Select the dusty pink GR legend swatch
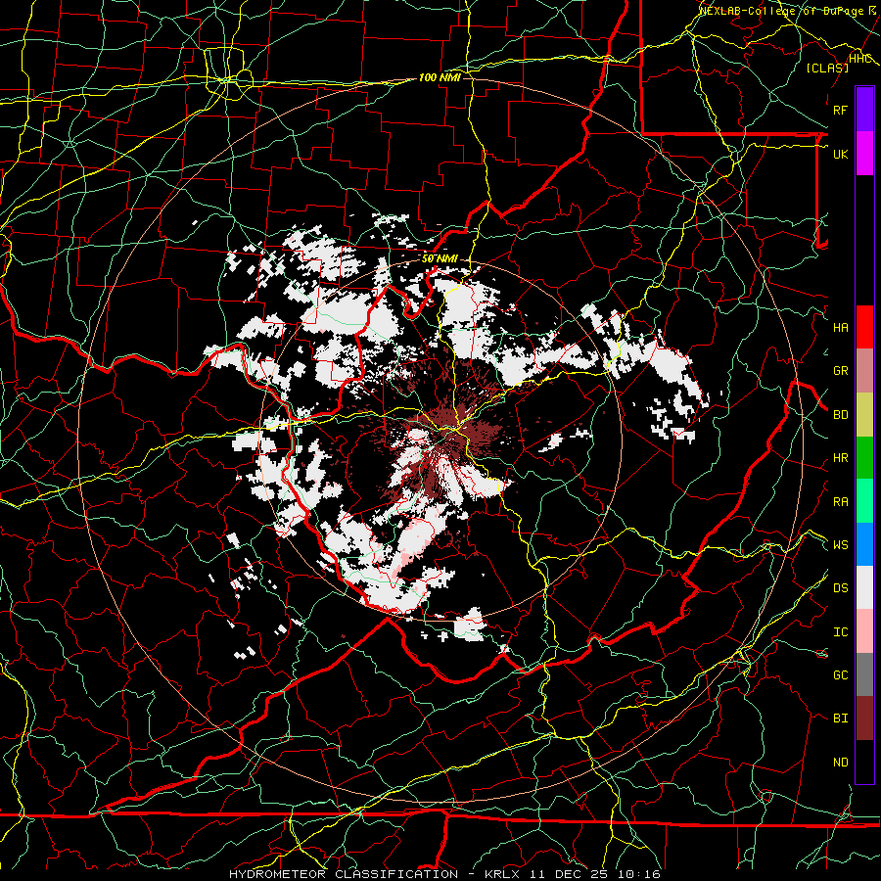The image size is (881, 881). 864,371
